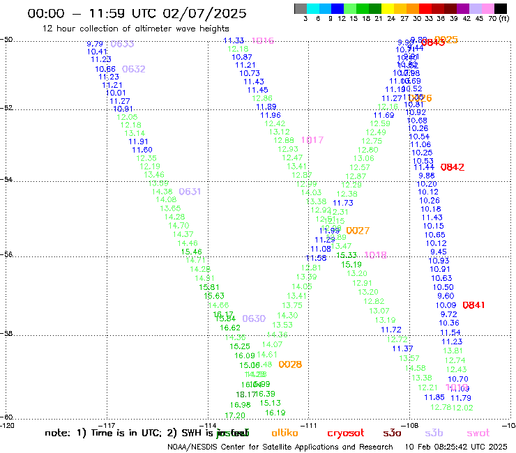Screen dimensions: 516x453
Task: Click the 'swot' satellite legend label
Action: click(x=478, y=433)
